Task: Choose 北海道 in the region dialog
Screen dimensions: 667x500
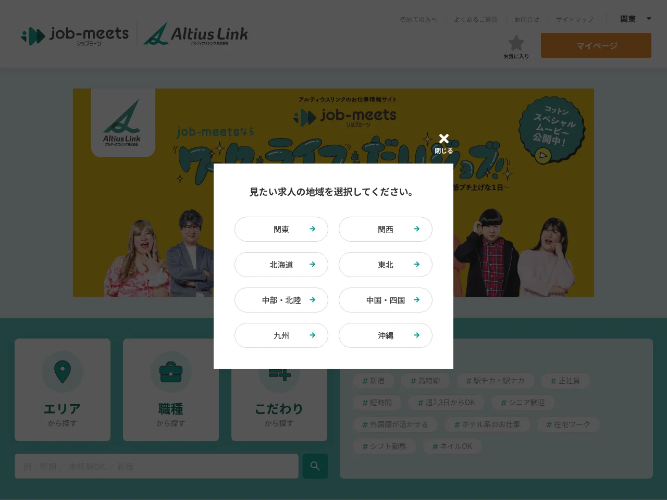Action: tap(281, 265)
